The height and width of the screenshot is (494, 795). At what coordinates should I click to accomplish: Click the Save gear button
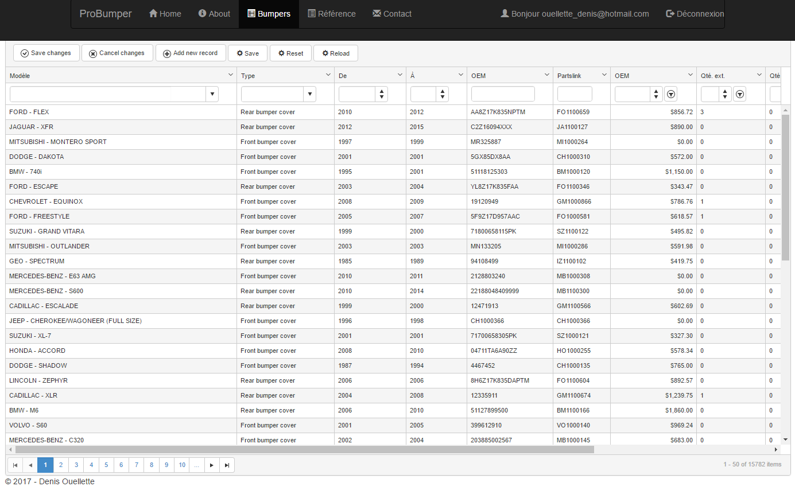tap(247, 53)
